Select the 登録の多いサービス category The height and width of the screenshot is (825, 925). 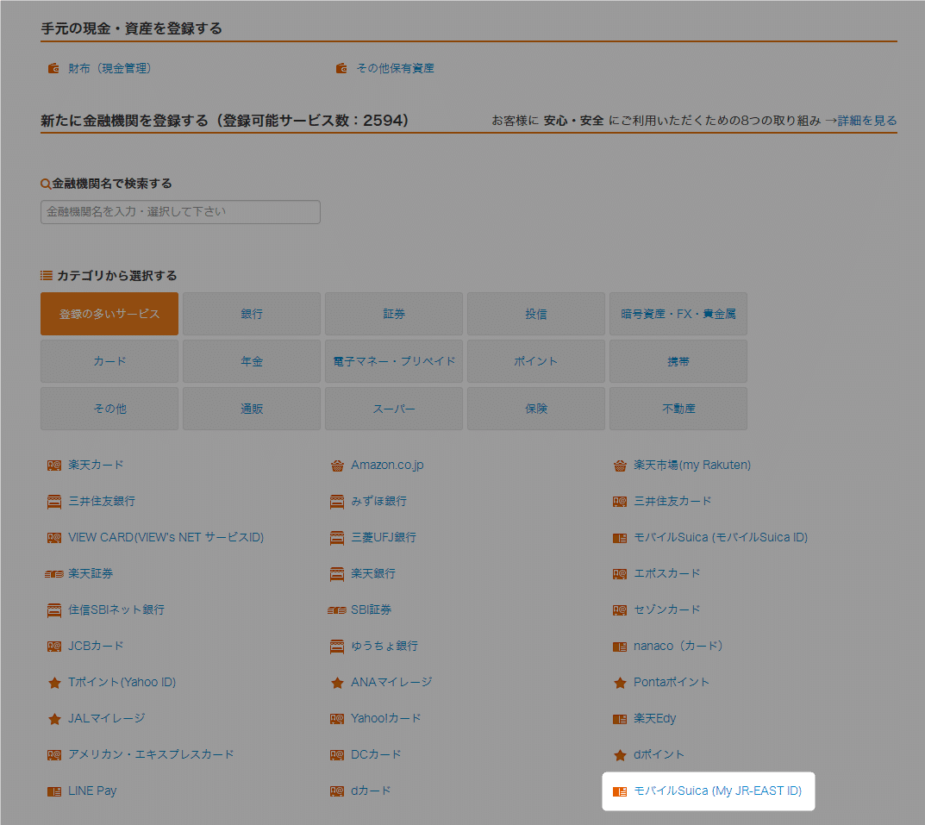(x=109, y=314)
